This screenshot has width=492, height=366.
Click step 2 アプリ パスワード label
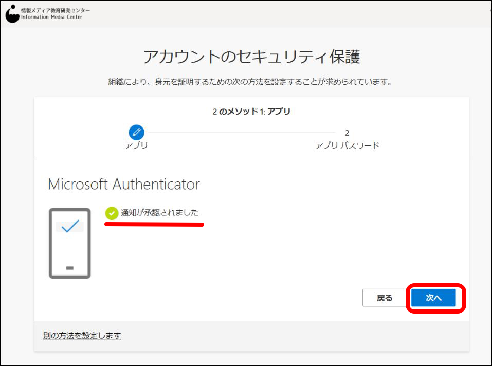click(347, 145)
